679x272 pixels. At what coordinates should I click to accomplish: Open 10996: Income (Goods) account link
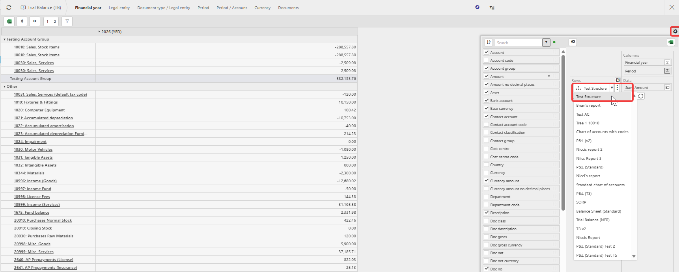point(35,181)
